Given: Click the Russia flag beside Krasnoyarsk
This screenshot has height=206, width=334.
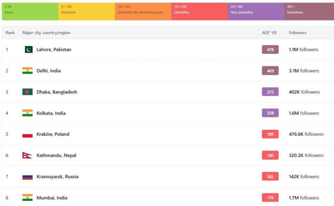Looking at the screenshot, I should 27,177.
